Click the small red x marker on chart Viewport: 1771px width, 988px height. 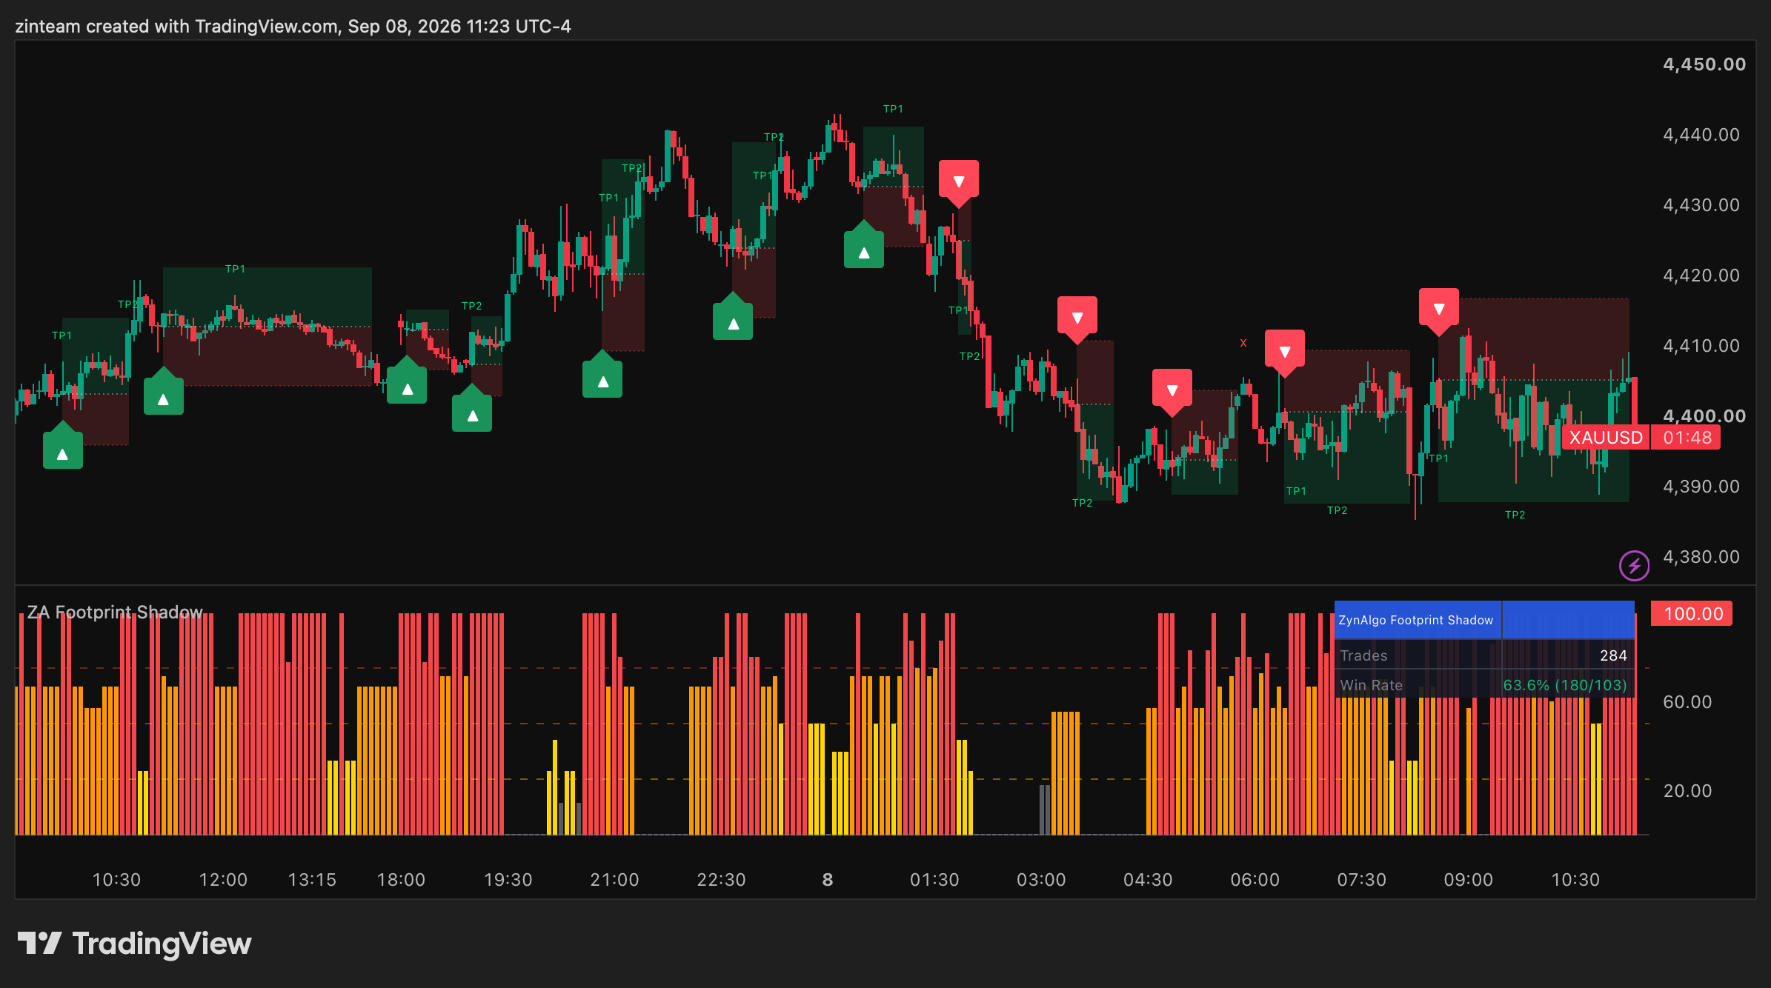[1243, 343]
